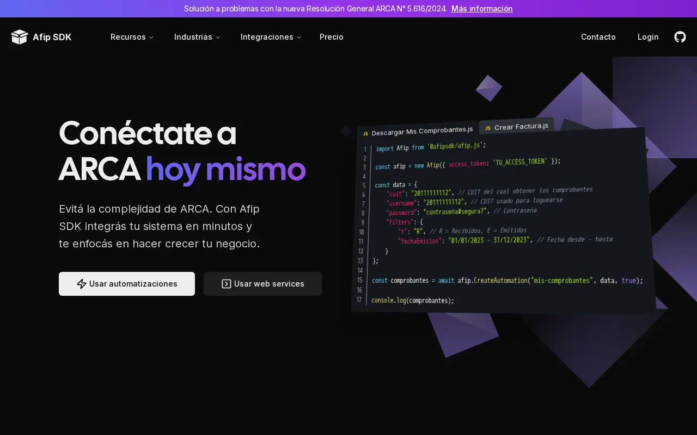697x435 pixels.
Task: Click the JS icon on Descargar Mis Comprobantes tab
Action: [x=365, y=134]
